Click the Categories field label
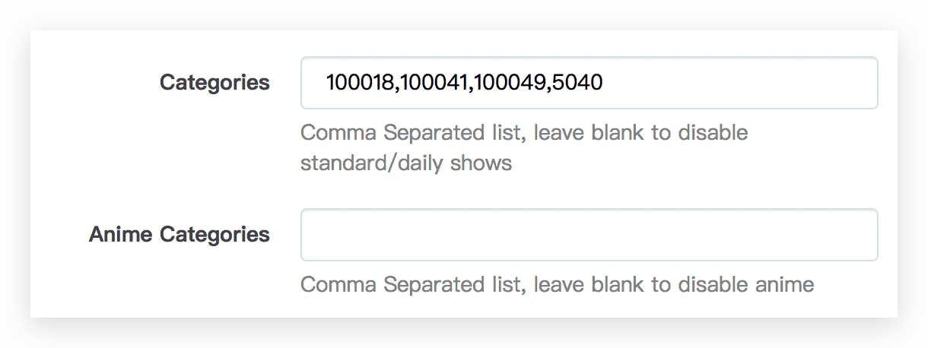 pos(215,83)
